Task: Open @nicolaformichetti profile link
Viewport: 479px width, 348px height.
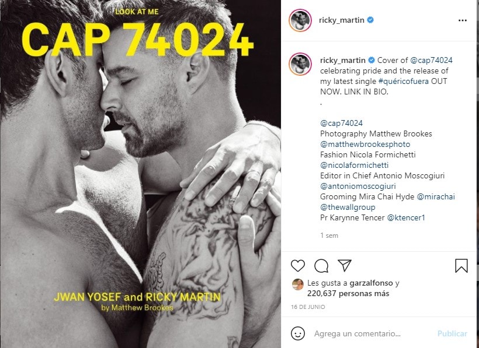Action: point(355,165)
